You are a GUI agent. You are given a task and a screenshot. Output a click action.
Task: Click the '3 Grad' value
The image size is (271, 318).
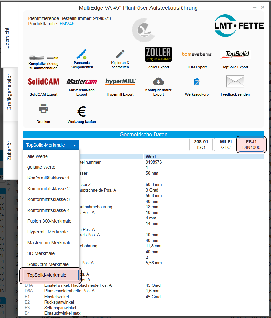pos(152,190)
